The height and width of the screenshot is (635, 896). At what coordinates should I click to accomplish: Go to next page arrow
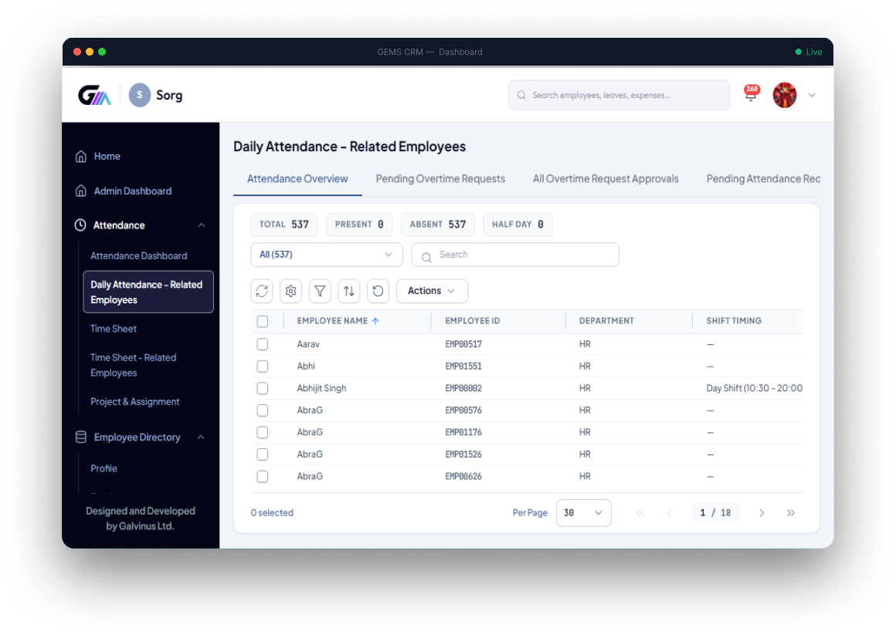[x=762, y=513]
